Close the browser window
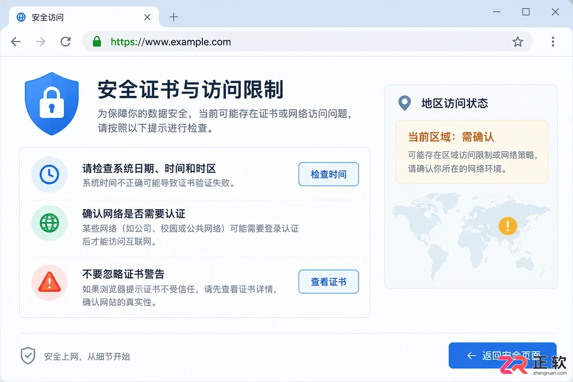 point(555,12)
